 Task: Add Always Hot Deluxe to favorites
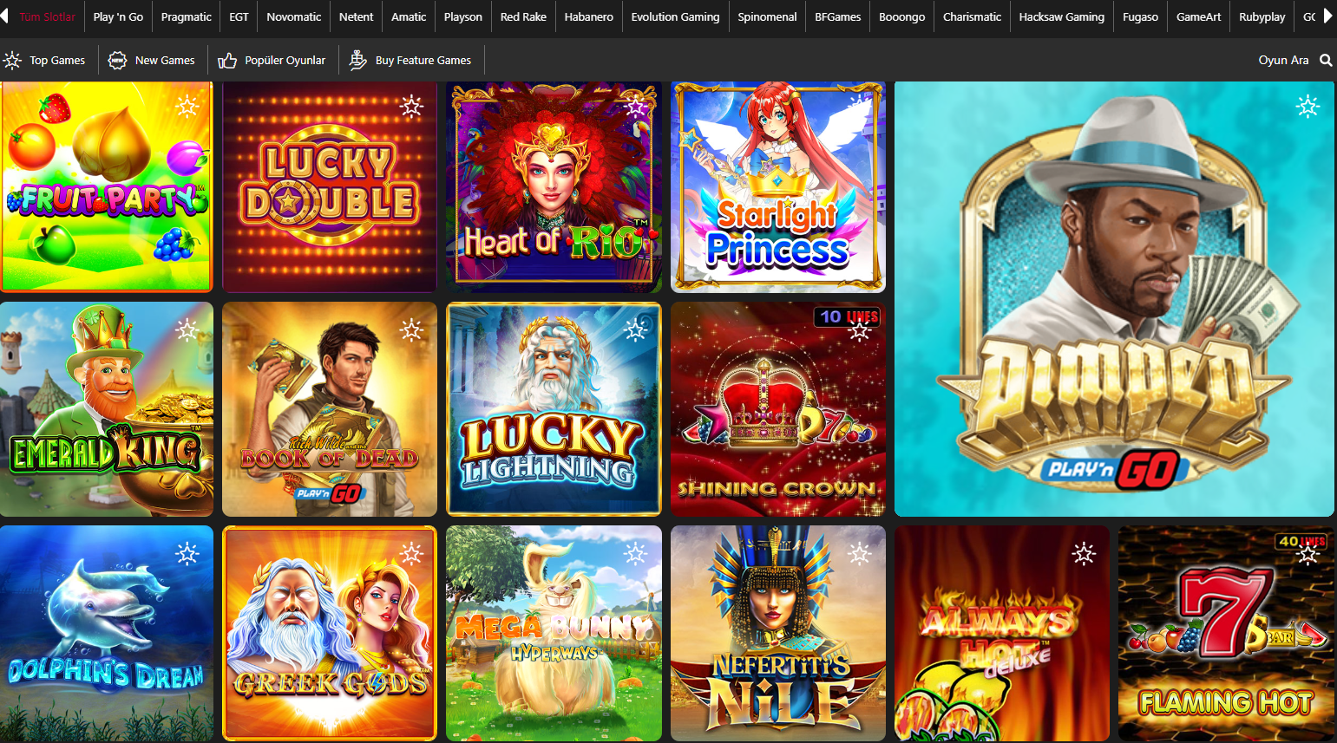point(1084,553)
